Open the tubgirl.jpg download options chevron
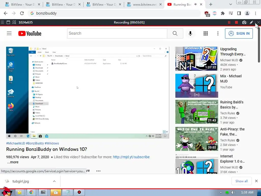 point(54,181)
